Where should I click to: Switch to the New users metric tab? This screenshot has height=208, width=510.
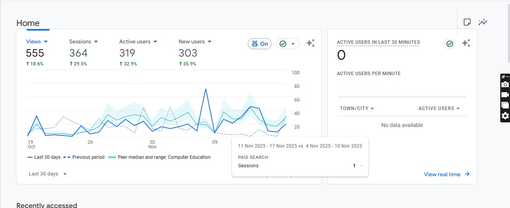click(x=195, y=41)
